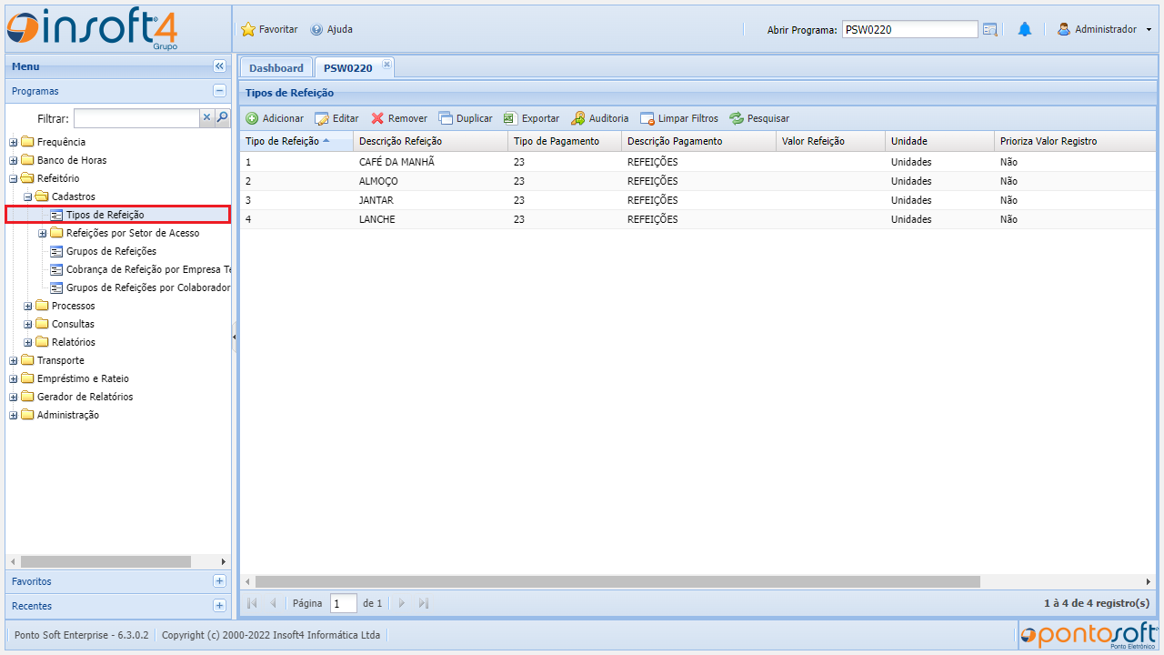Click the Adicionar green plus icon

pos(252,118)
